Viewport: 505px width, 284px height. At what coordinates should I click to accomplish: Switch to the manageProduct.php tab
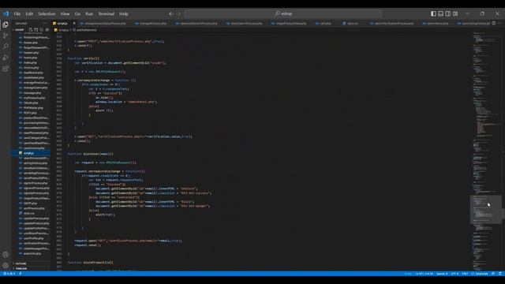pyautogui.click(x=151, y=24)
